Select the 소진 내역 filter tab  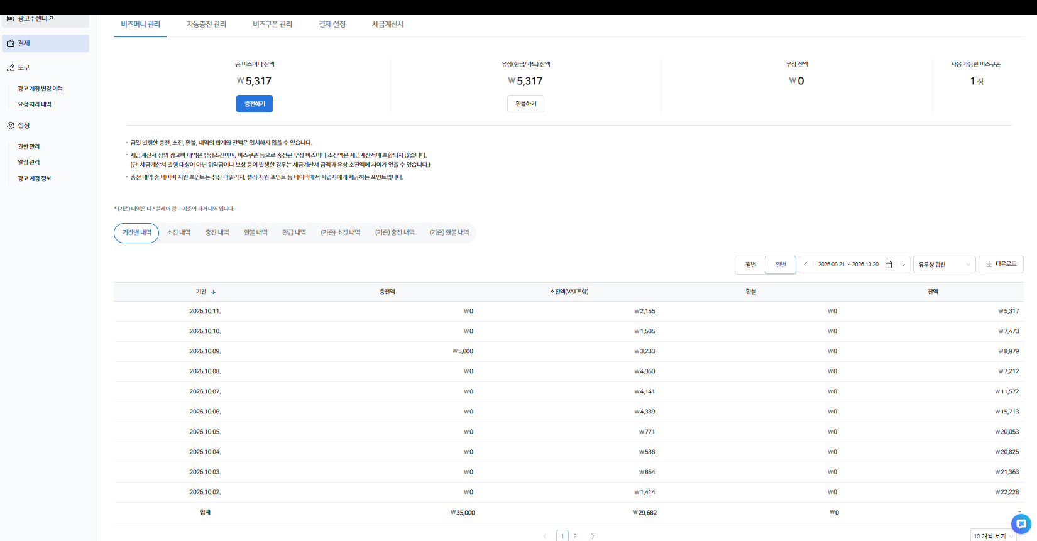[178, 233]
